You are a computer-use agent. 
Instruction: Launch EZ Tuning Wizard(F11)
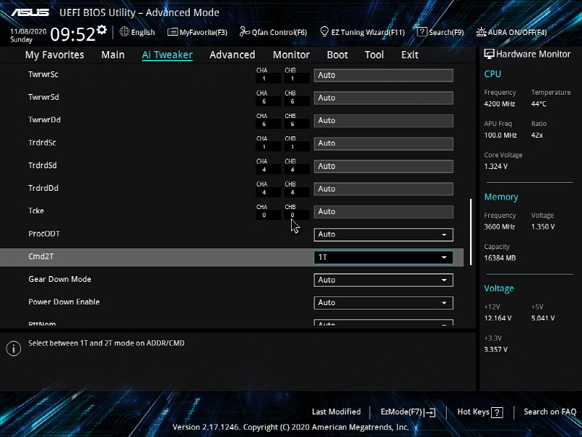pos(362,32)
